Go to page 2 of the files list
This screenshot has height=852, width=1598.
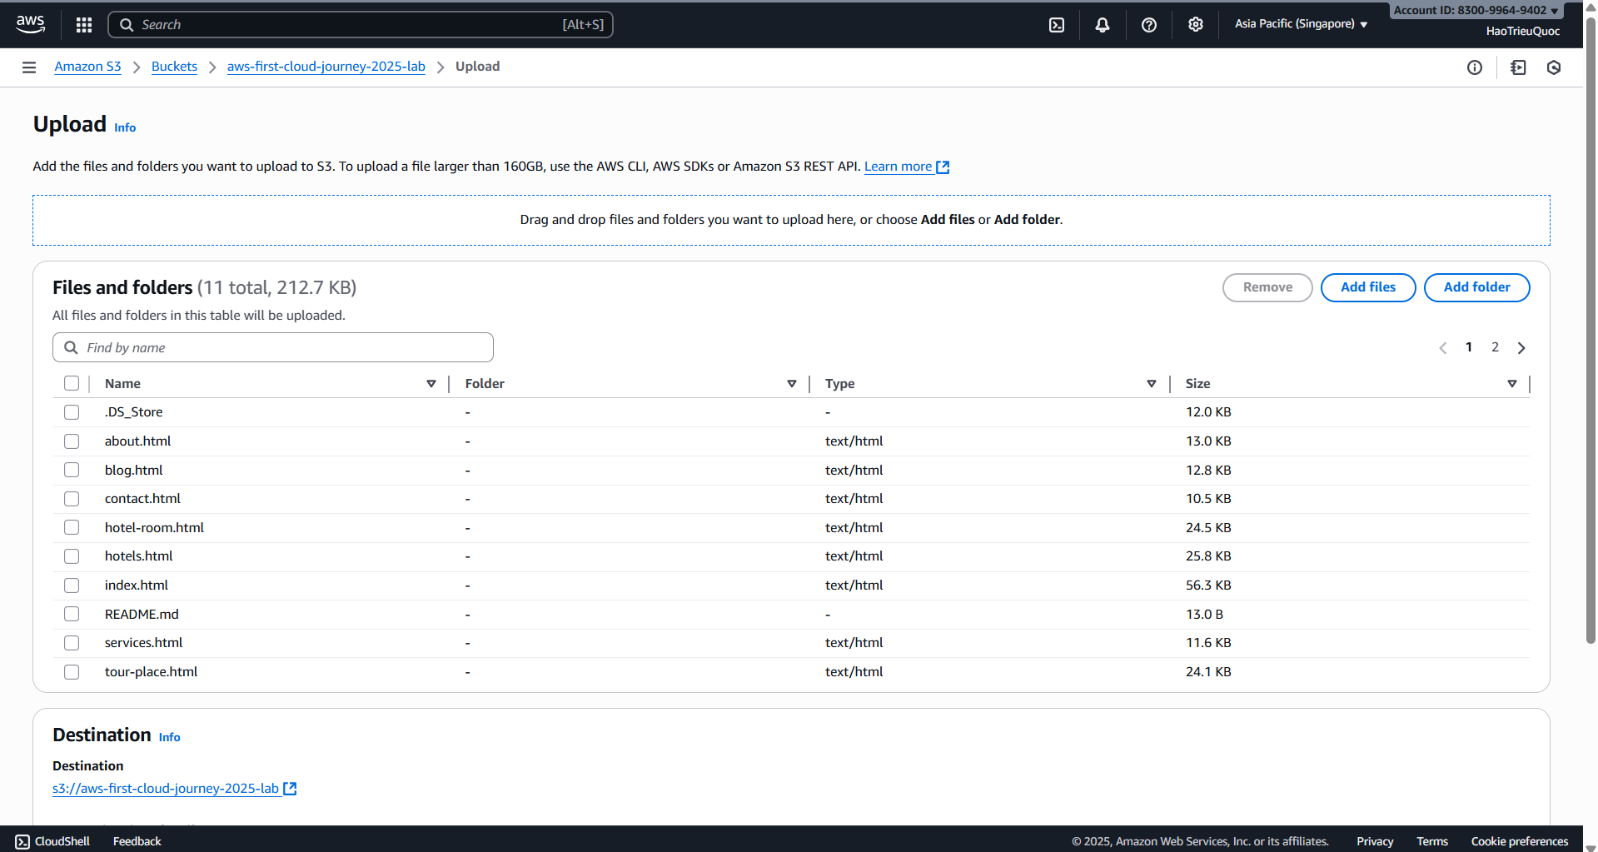pos(1495,347)
